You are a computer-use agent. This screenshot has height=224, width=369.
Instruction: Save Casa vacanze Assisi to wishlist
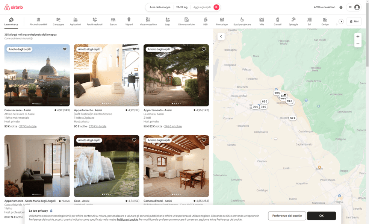click(x=65, y=49)
